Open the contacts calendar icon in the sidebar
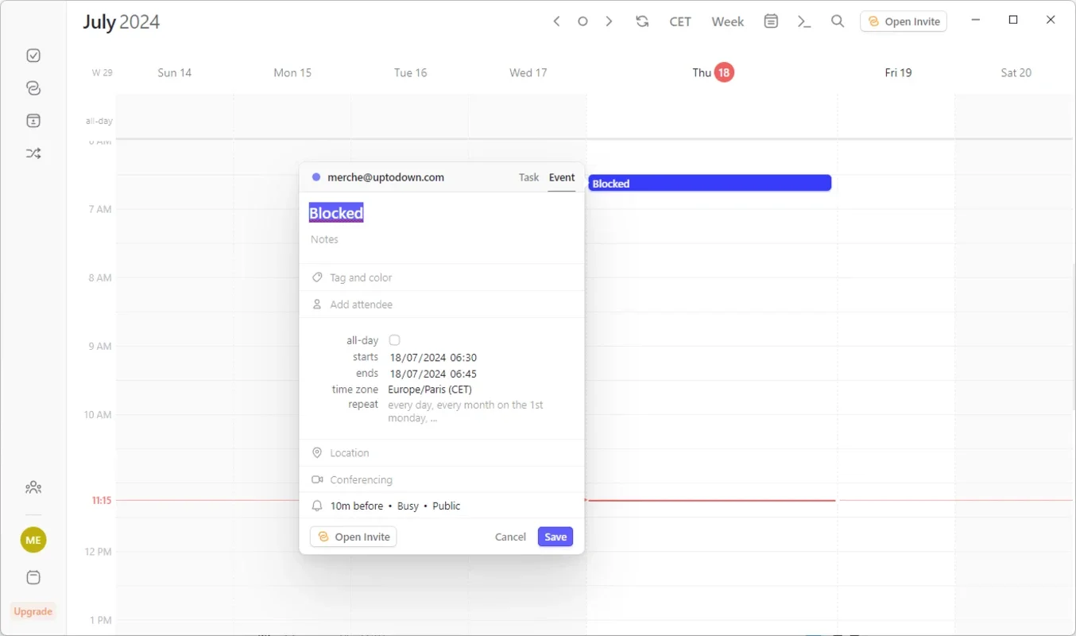 pyautogui.click(x=33, y=121)
